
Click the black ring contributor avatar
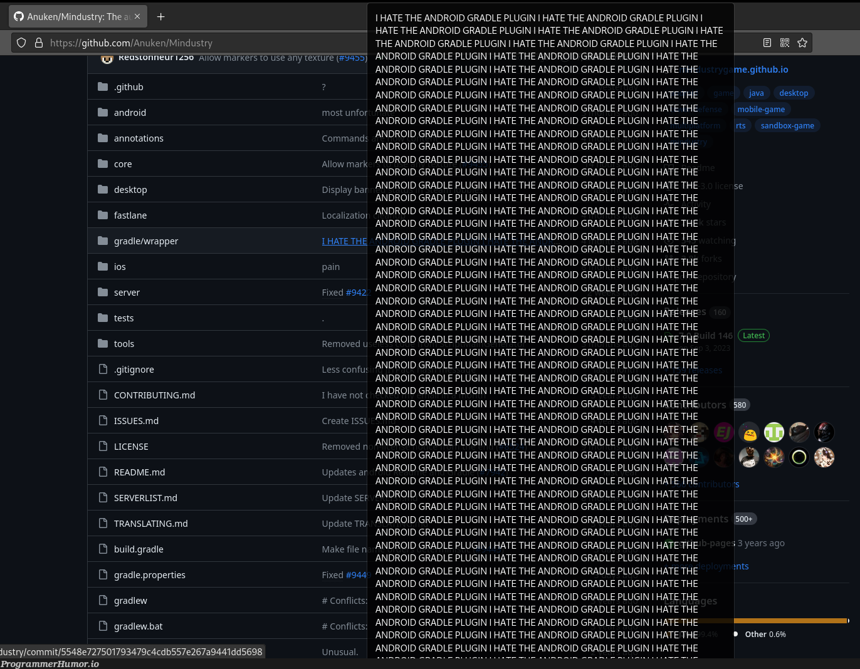coord(799,457)
